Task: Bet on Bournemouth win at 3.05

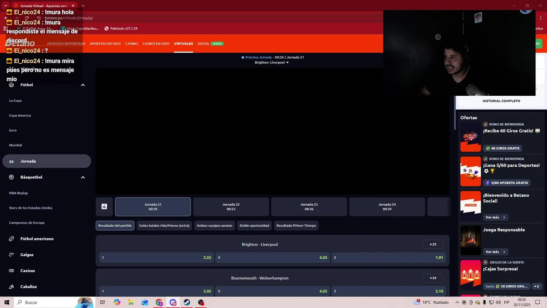Action: (157, 291)
